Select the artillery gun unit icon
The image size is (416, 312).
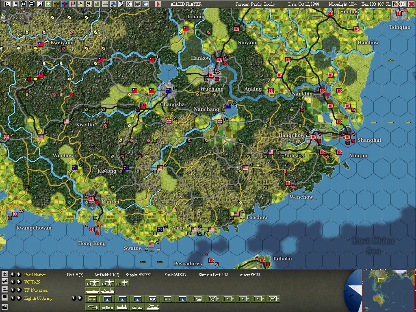pyautogui.click(x=197, y=299)
